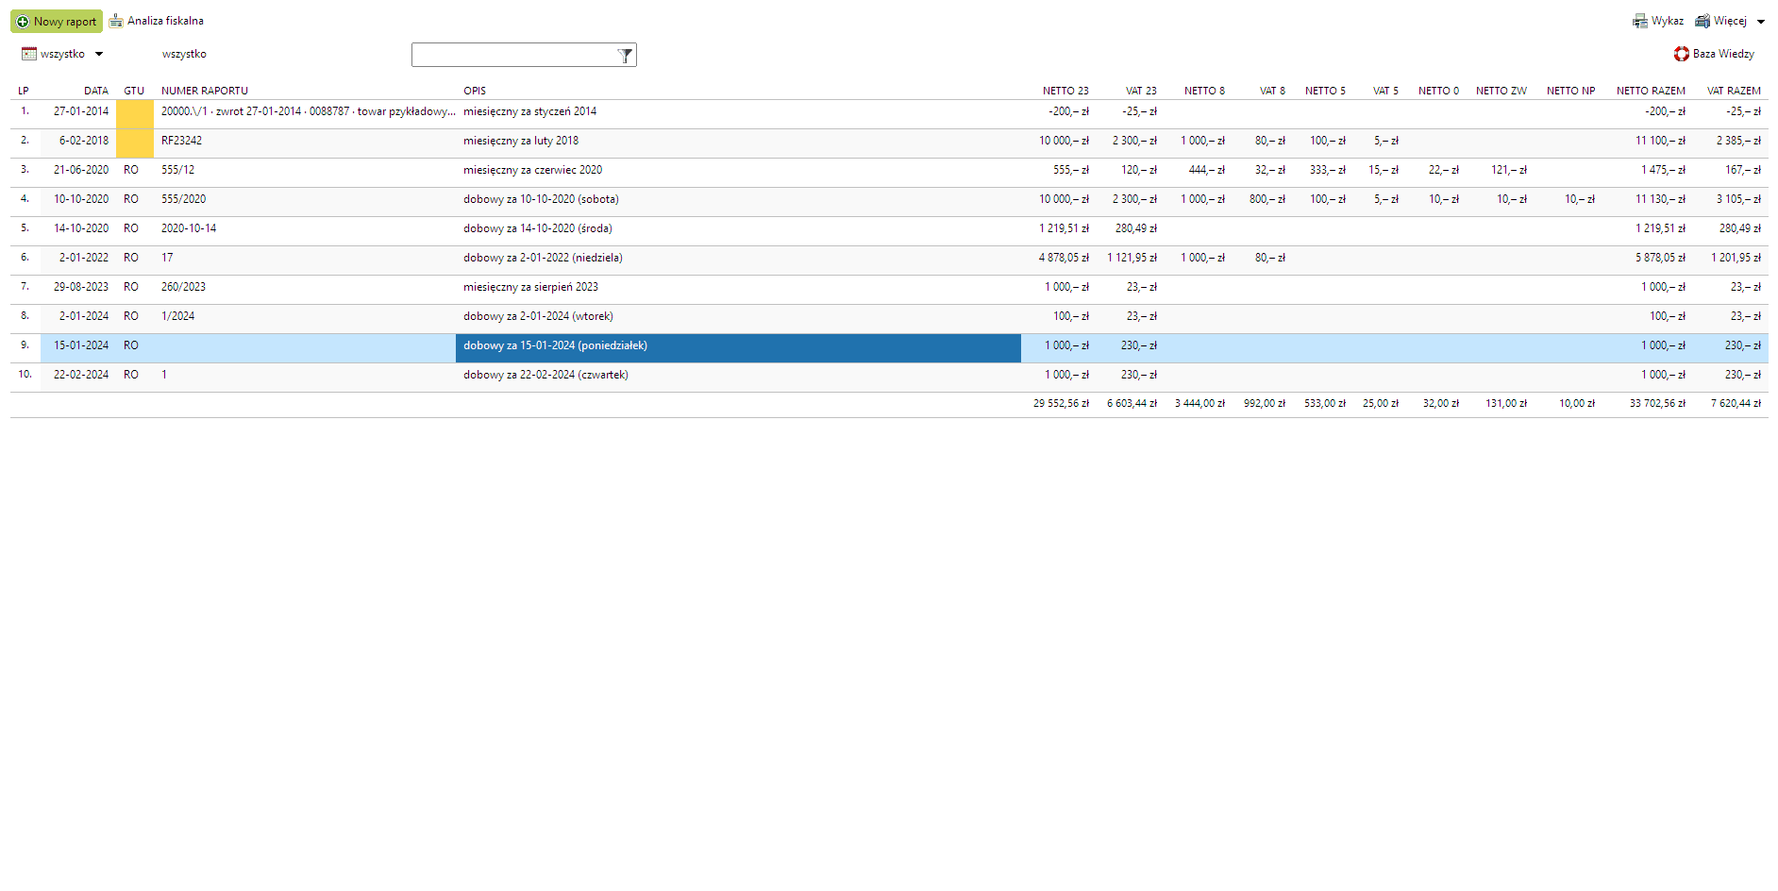The width and height of the screenshot is (1778, 891).
Task: Click inside the filter search text field
Action: (x=512, y=56)
